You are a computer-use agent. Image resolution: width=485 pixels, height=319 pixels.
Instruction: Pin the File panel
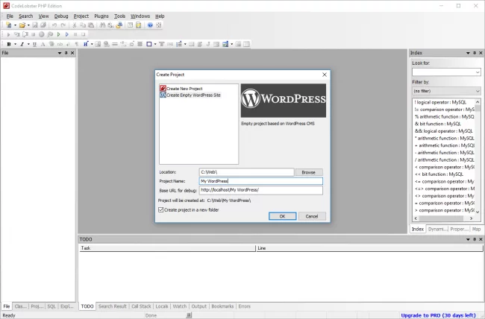coord(66,53)
